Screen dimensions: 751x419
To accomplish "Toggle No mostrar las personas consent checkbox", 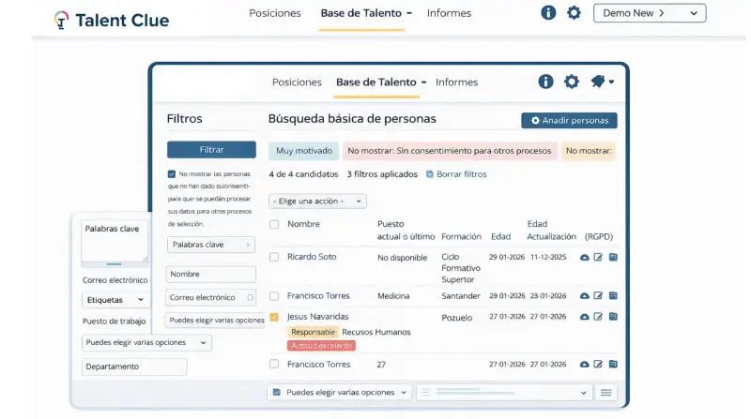I will tap(172, 174).
